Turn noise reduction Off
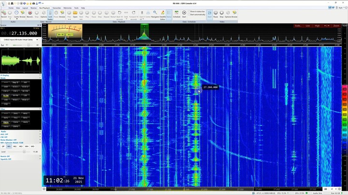Viewport: 348px width, 195px height. click(x=3, y=146)
